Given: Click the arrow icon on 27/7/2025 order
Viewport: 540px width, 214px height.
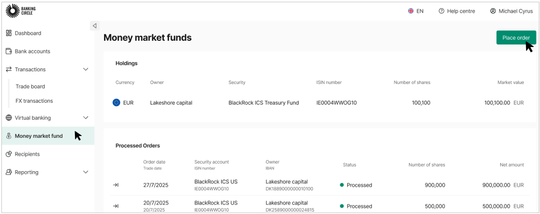Looking at the screenshot, I should (x=116, y=185).
